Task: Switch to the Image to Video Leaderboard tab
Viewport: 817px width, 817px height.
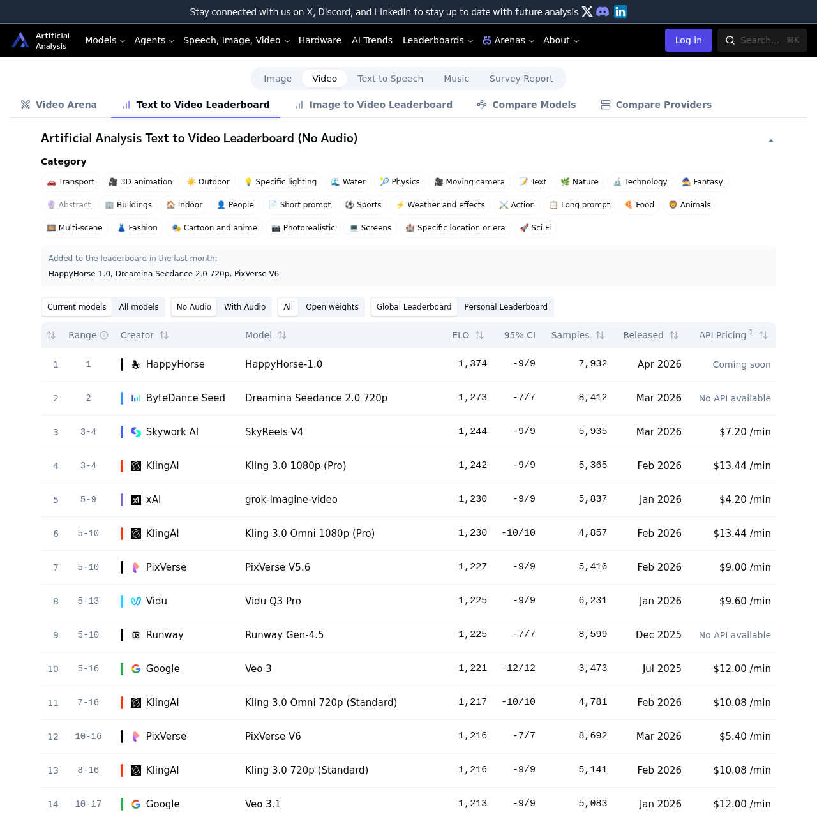Action: tap(373, 105)
